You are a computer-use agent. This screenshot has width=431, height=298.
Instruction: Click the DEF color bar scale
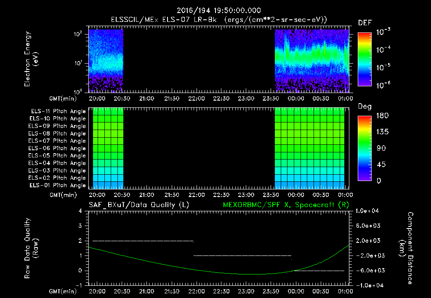pos(364,59)
